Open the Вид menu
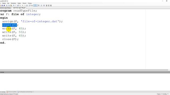This screenshot has width=170, height=95. click(8, 3)
